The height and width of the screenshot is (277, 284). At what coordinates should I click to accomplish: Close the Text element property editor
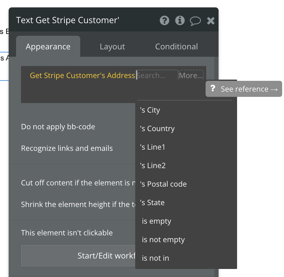click(211, 21)
